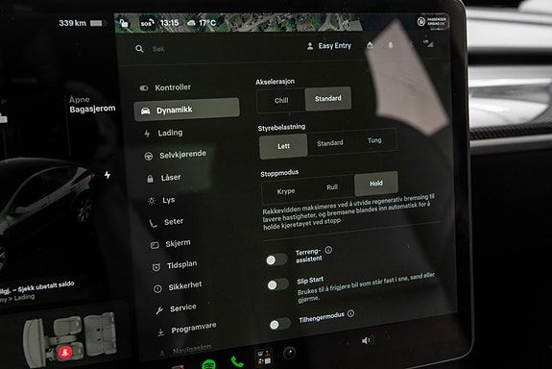
Task: Open the Phone app
Action: click(237, 361)
